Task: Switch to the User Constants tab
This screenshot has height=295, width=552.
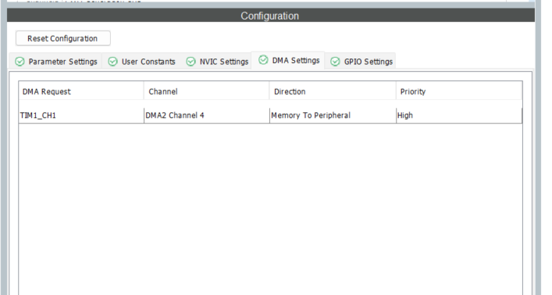Action: tap(141, 62)
